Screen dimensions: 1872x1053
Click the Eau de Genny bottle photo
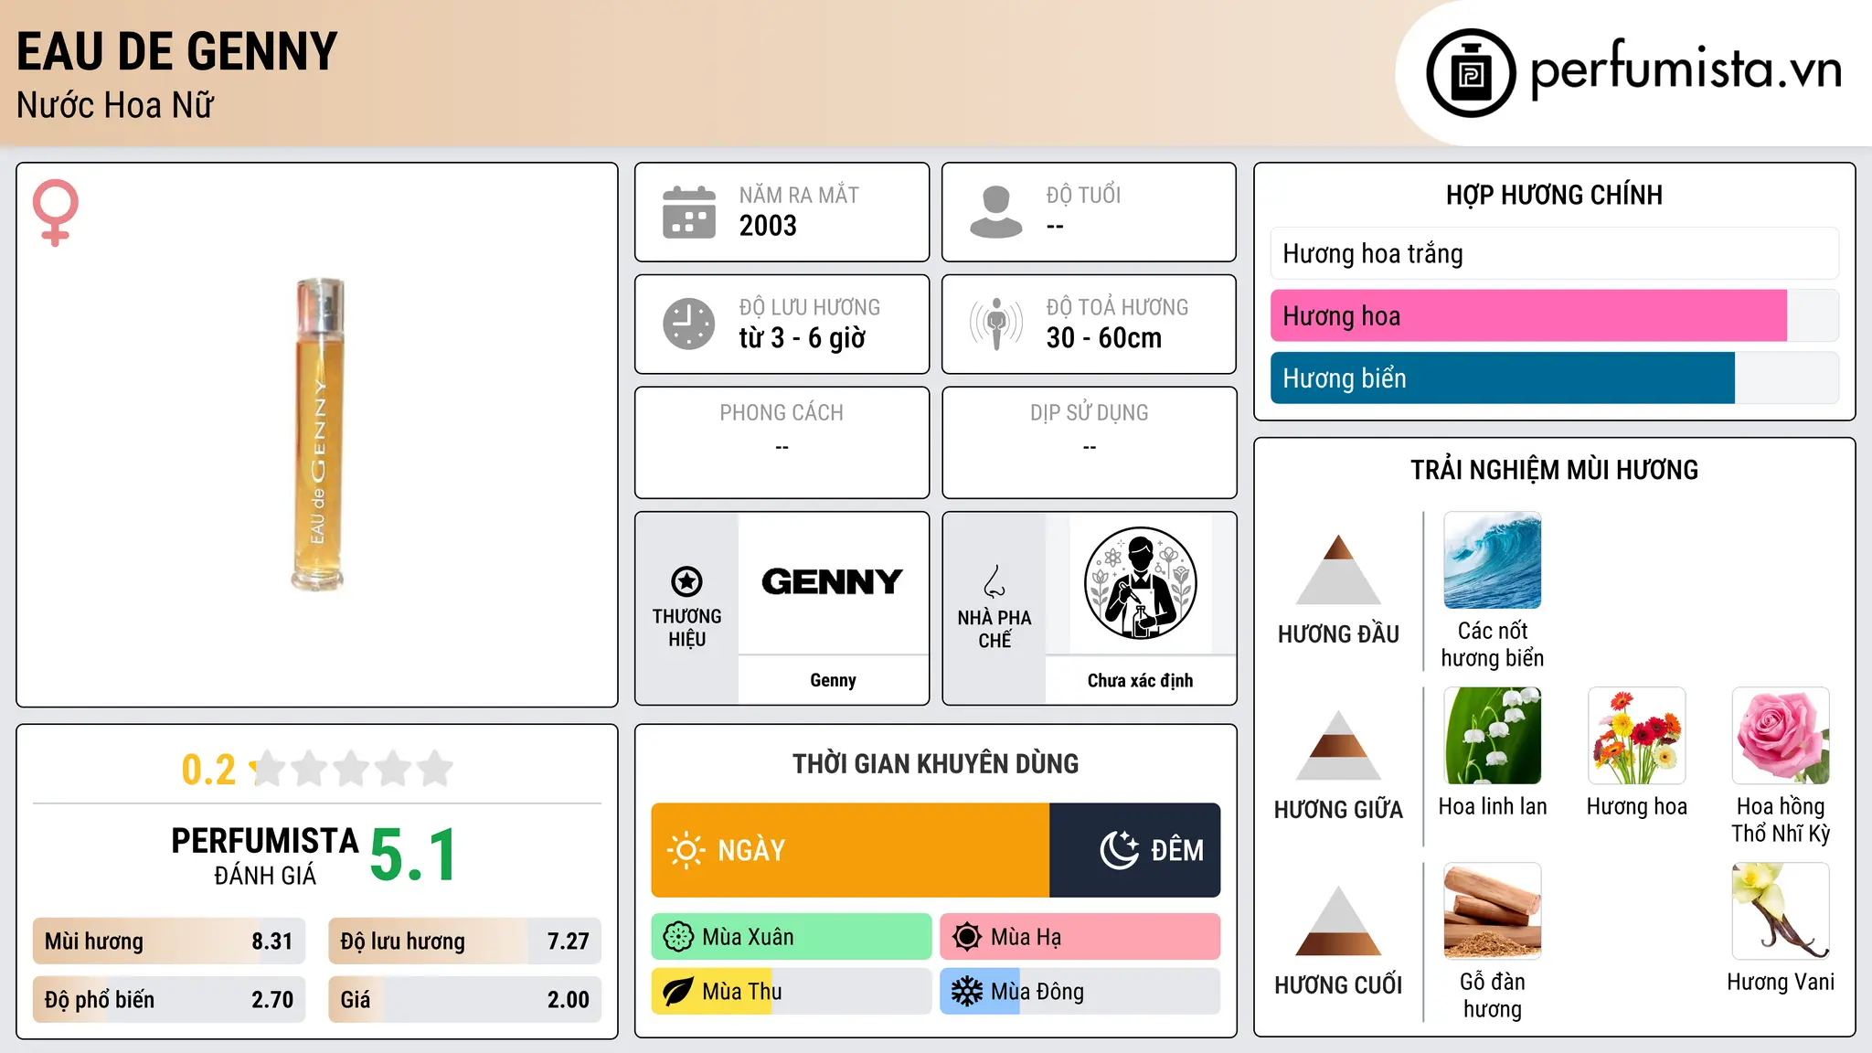[x=318, y=434]
